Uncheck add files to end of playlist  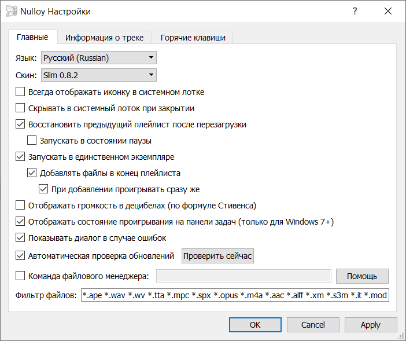coord(32,173)
